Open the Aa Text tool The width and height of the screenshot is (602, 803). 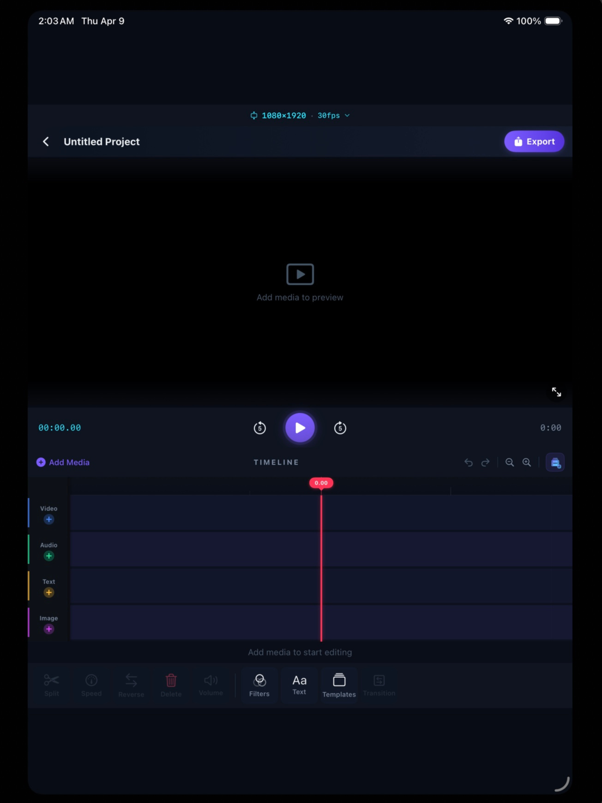point(299,685)
